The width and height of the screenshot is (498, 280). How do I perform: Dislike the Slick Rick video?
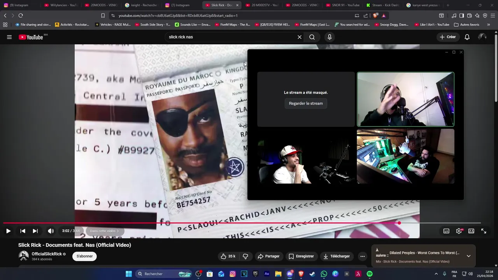(245, 256)
